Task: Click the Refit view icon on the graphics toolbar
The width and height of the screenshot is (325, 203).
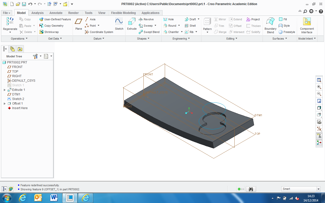Action: click(x=319, y=80)
